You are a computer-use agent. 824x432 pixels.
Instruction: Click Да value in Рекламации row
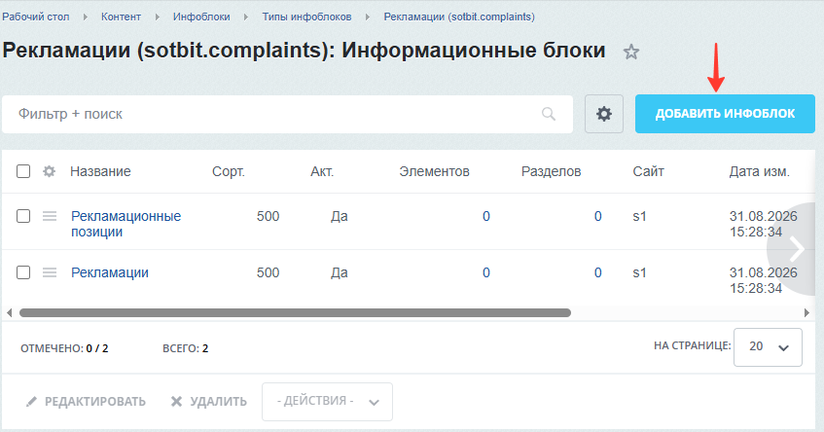339,272
